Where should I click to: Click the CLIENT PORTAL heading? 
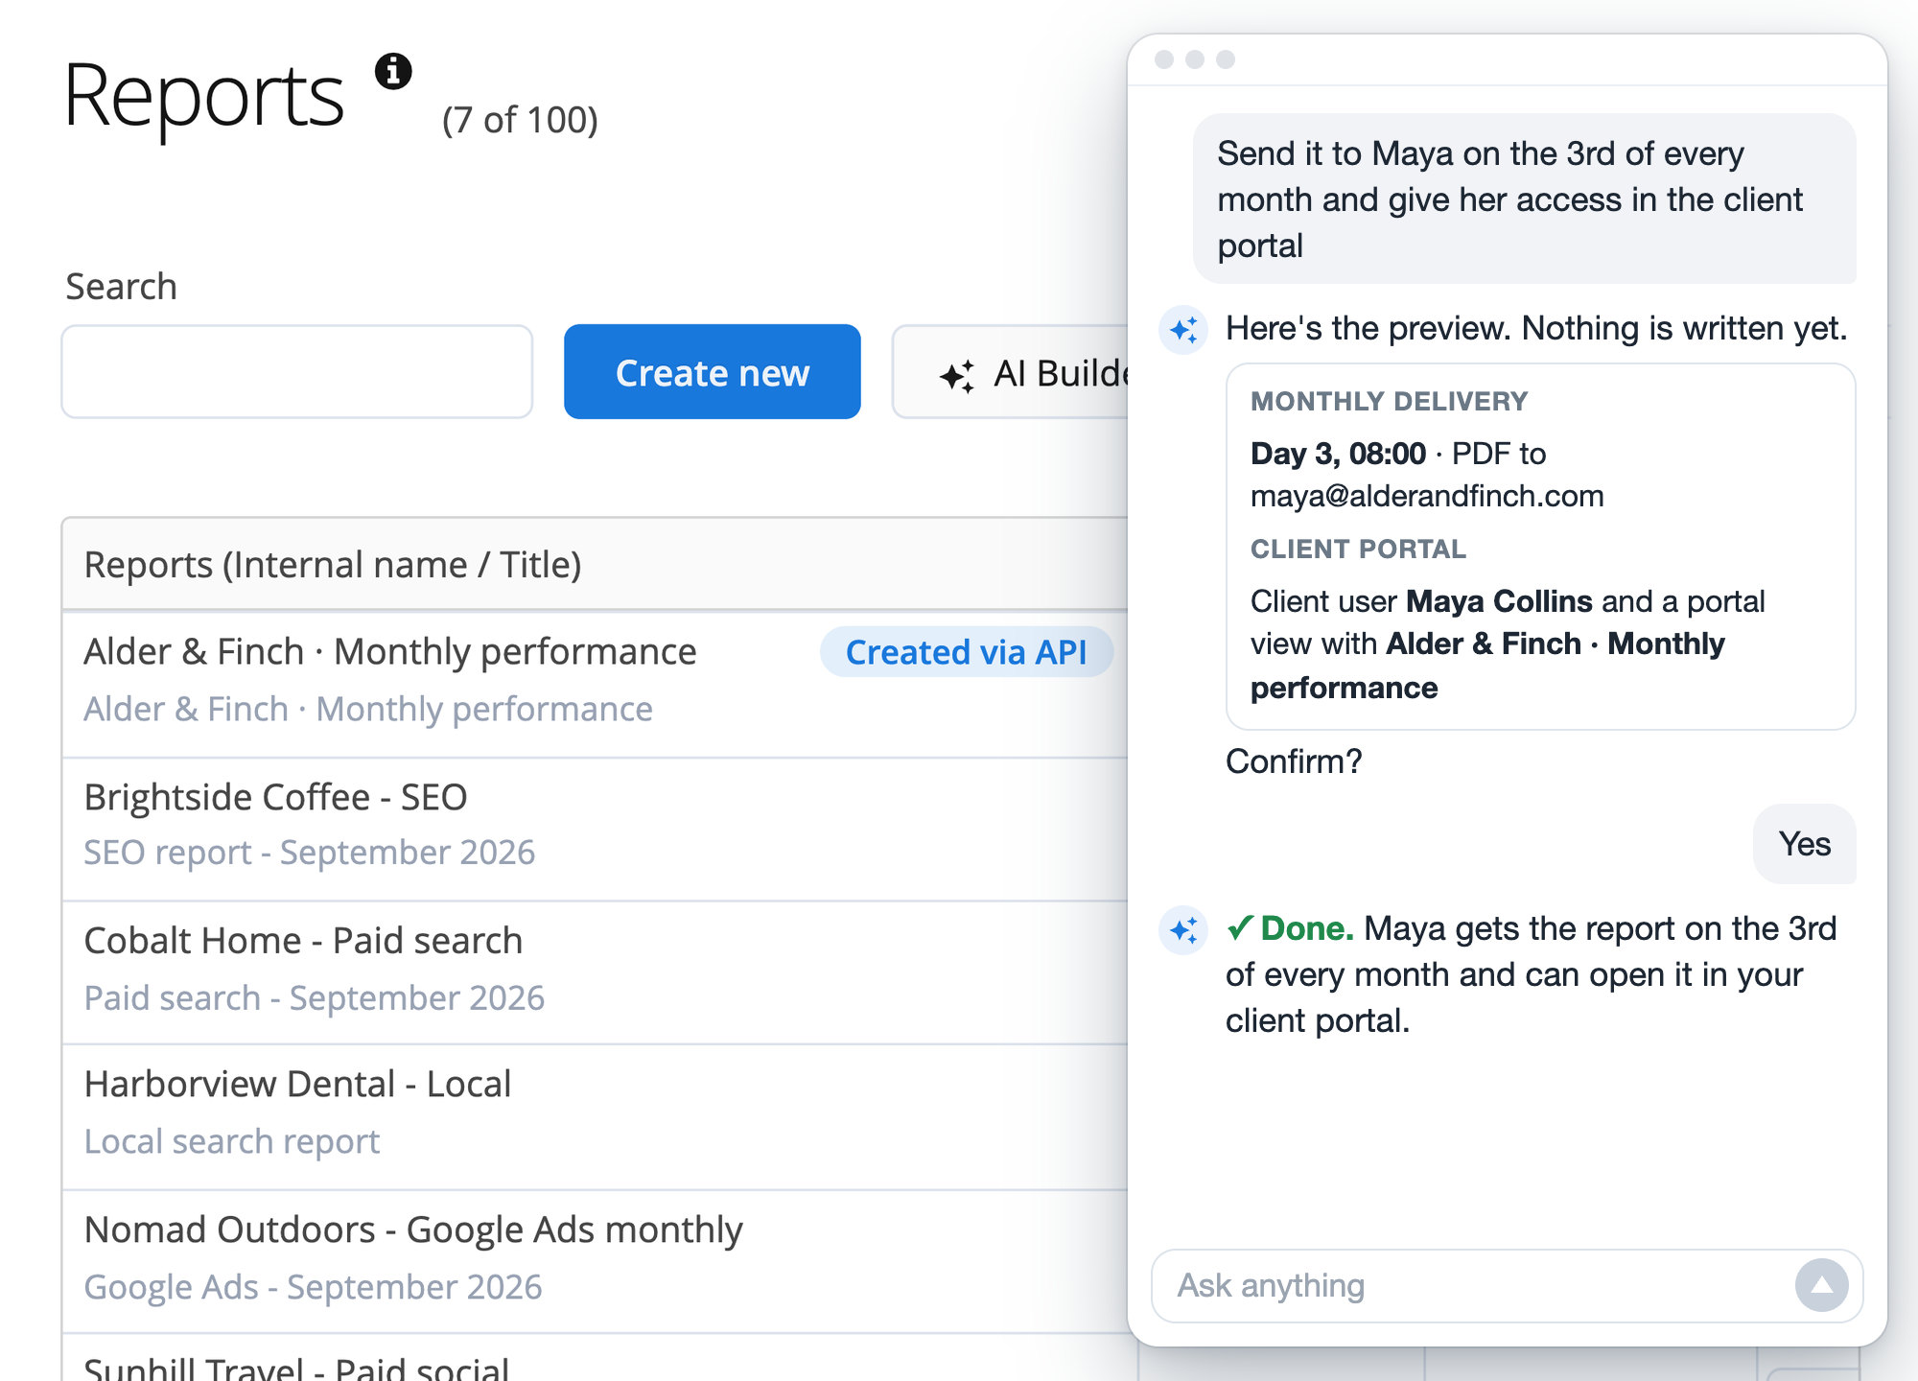click(1358, 549)
